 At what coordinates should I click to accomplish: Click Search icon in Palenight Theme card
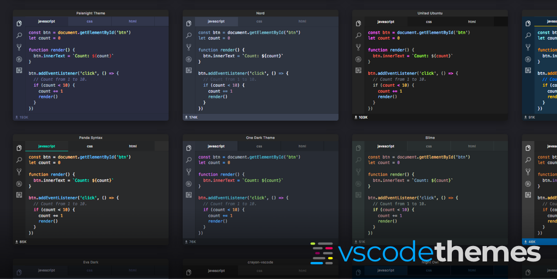pyautogui.click(x=19, y=35)
